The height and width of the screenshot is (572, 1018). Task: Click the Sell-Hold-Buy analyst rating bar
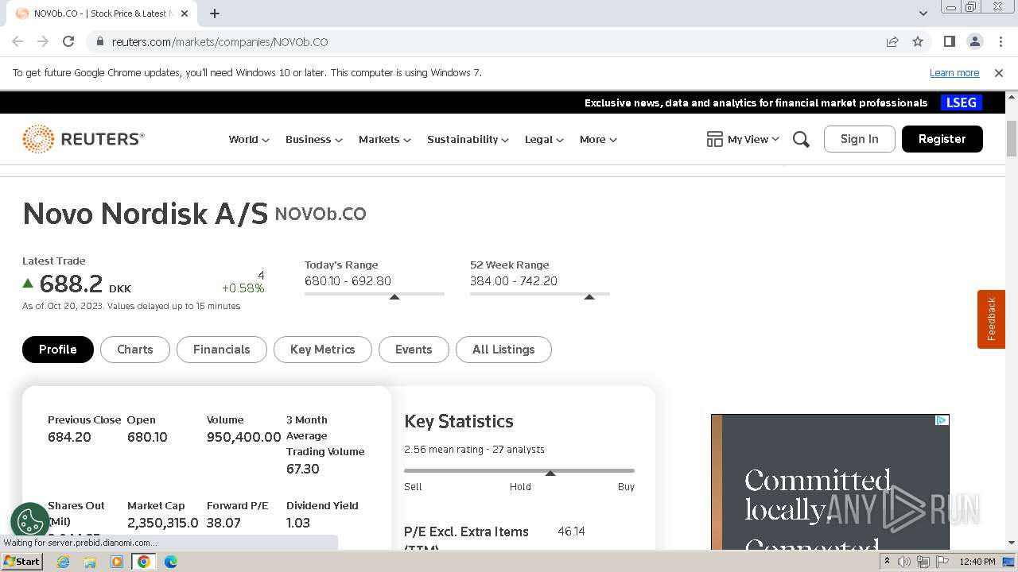click(x=519, y=471)
